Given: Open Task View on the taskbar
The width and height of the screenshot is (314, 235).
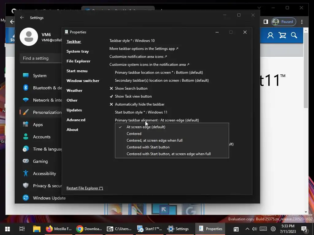Looking at the screenshot, I should click(x=22, y=229).
